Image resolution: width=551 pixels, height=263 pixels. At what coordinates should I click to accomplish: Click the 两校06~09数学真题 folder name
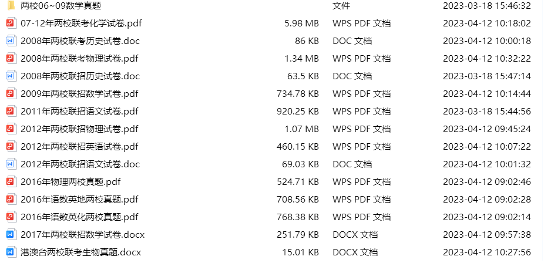[x=61, y=6]
